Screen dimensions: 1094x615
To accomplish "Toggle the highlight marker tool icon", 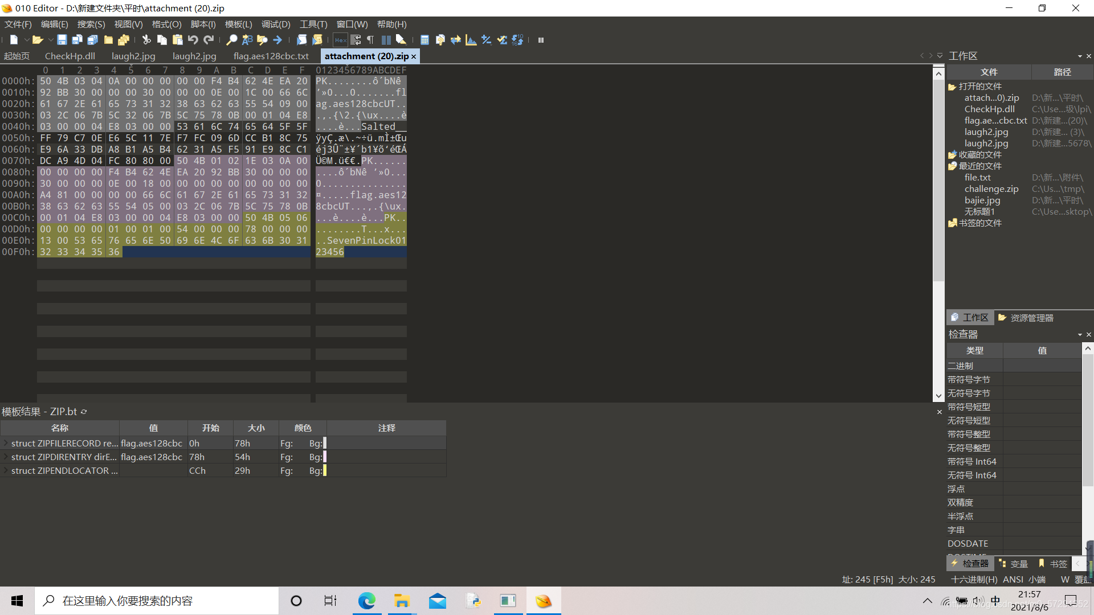I will tap(401, 40).
